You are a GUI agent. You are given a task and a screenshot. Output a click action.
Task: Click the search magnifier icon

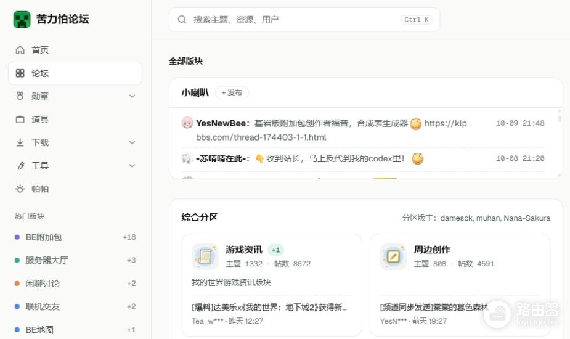182,19
